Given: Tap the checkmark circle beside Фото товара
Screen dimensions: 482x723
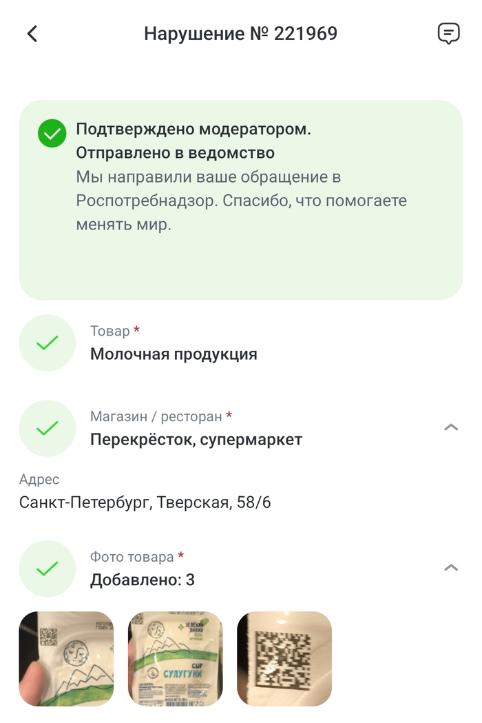Looking at the screenshot, I should pyautogui.click(x=47, y=569).
